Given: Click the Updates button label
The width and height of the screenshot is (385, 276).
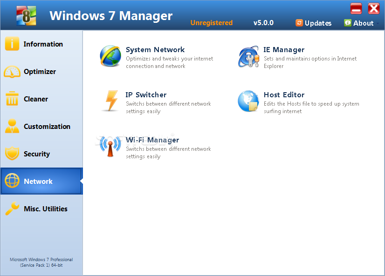Looking at the screenshot, I should click(x=318, y=23).
